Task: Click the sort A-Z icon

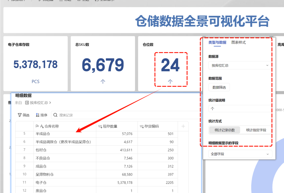Action: pyautogui.click(x=38, y=115)
